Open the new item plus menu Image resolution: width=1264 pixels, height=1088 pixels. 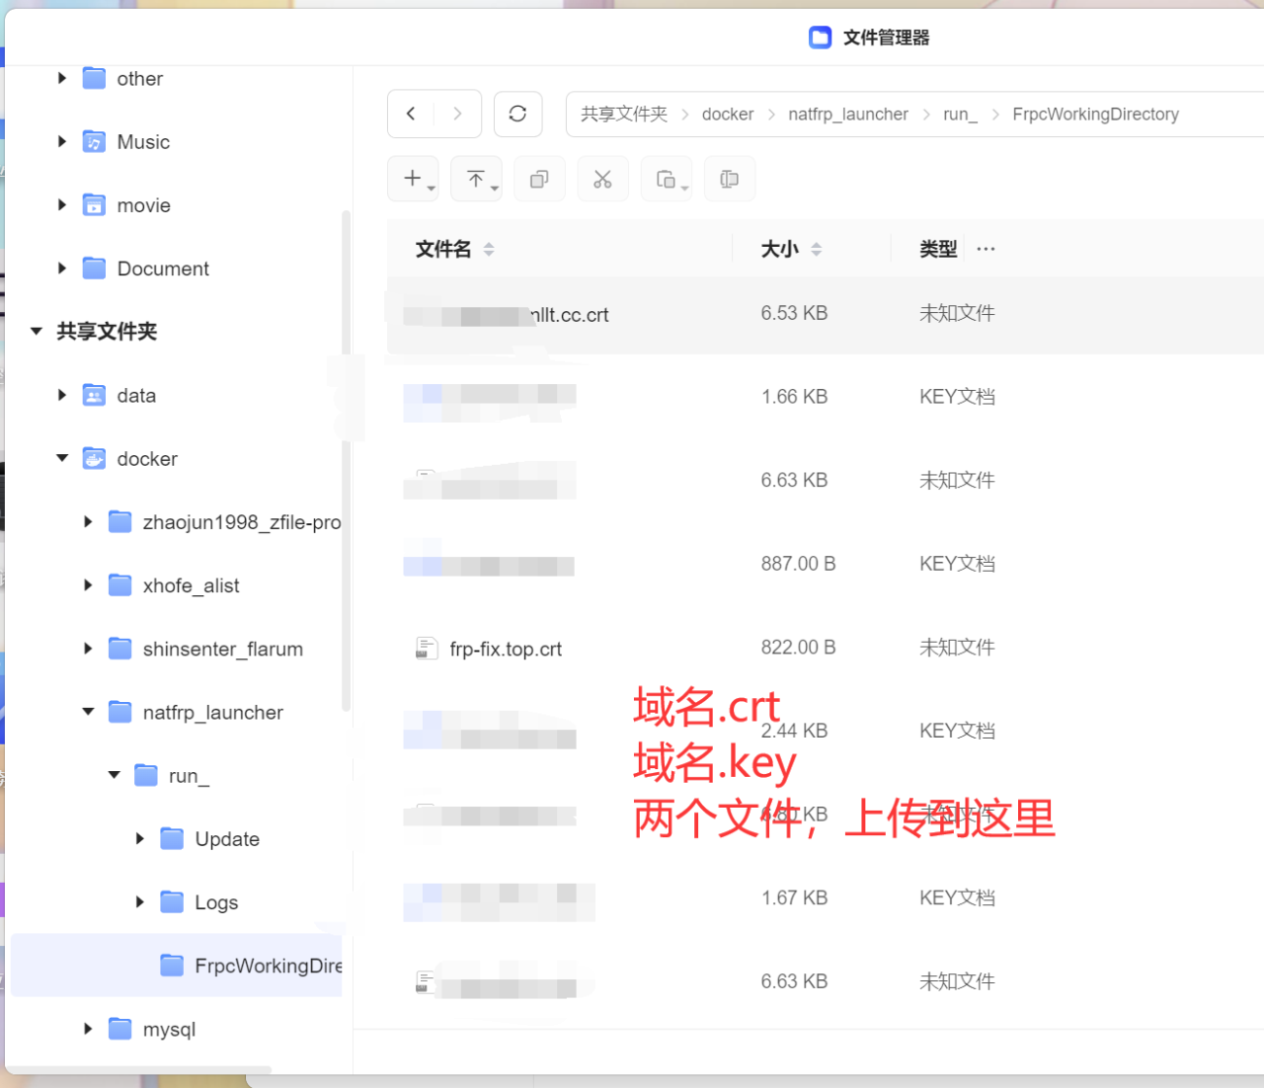coord(413,179)
